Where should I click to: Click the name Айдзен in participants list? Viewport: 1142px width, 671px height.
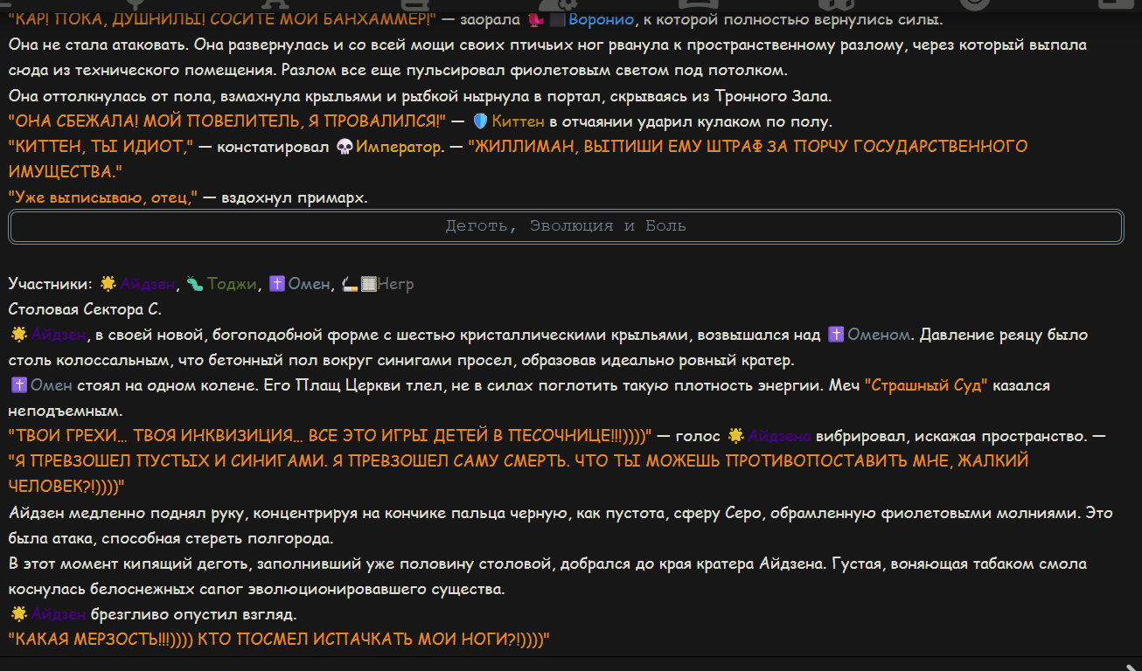[x=148, y=284]
